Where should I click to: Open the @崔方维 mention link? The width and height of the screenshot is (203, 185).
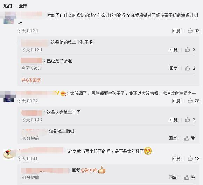89,170
